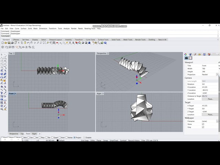Screen dimensions: 220x165
Task: Click the blue Help question icon
Action: pyautogui.click(x=105, y=43)
